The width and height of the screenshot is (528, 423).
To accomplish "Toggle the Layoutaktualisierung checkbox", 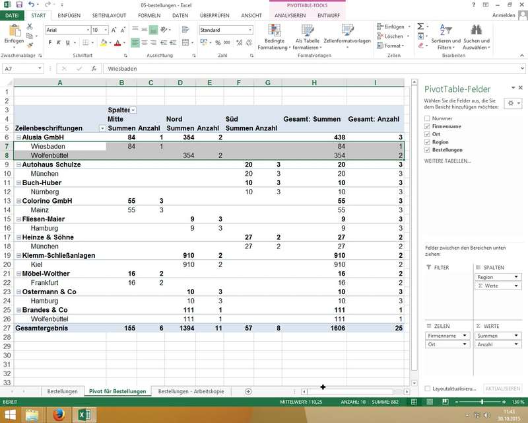I will point(428,389).
